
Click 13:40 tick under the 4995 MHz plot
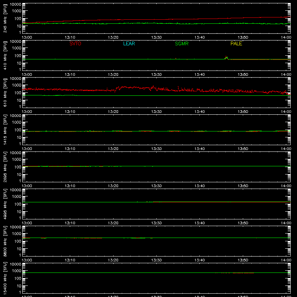(200, 223)
